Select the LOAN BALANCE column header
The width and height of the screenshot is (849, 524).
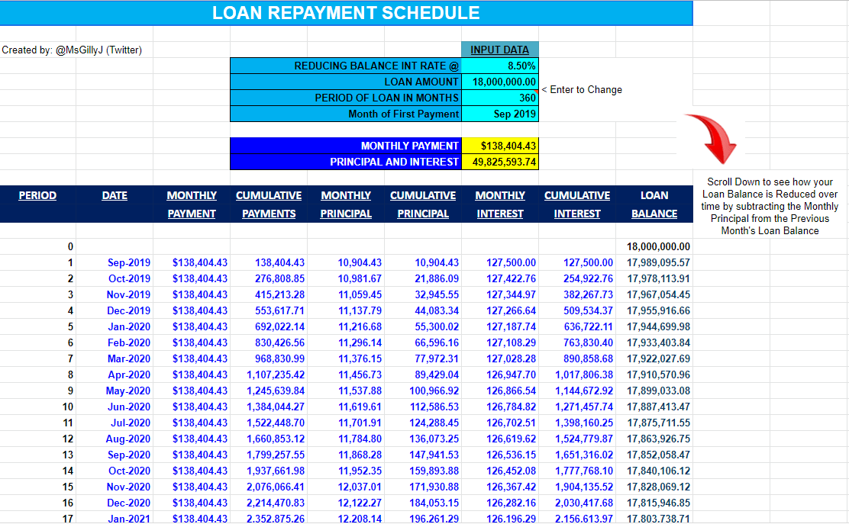click(654, 204)
